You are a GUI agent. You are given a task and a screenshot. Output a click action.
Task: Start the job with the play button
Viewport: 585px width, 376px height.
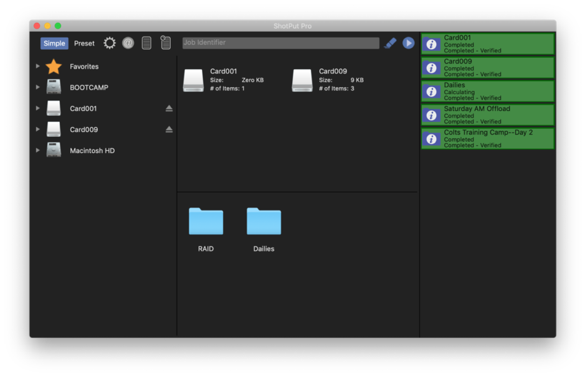coord(408,43)
